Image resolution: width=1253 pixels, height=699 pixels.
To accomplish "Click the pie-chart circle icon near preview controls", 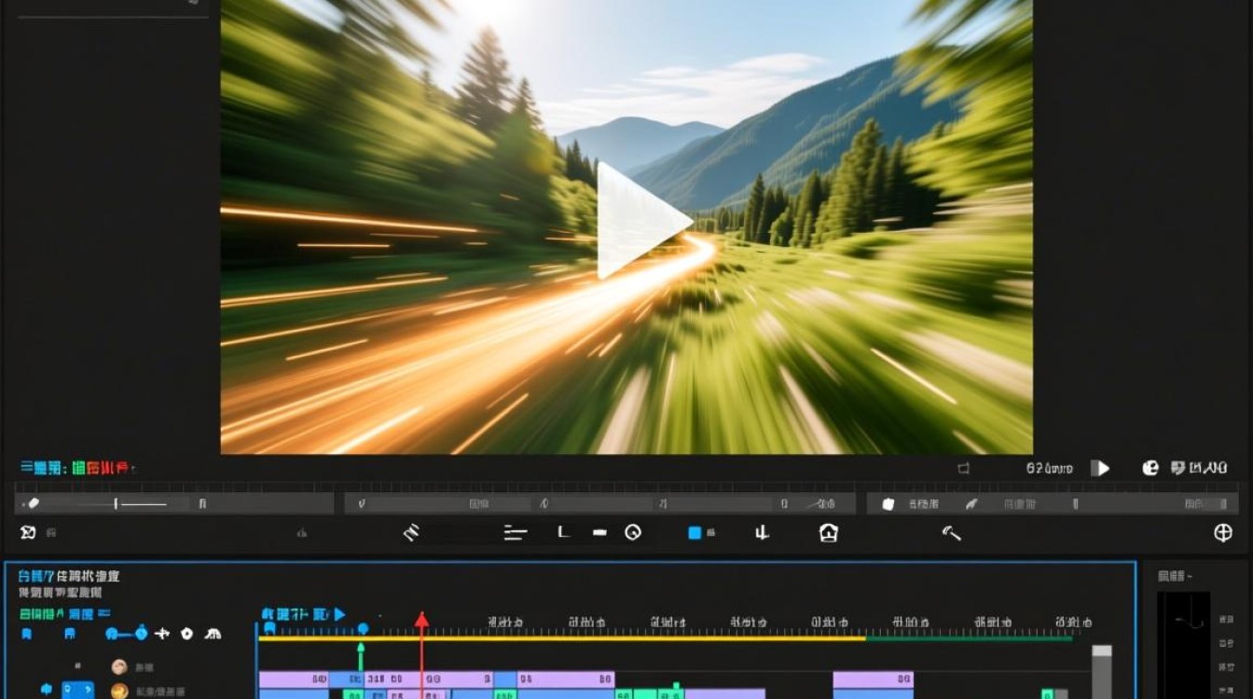I will (x=1150, y=469).
